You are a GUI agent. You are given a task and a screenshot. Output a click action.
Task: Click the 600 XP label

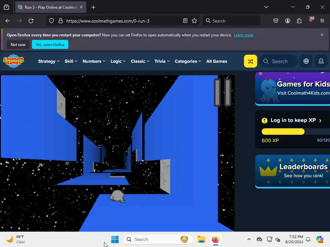[x=270, y=141]
